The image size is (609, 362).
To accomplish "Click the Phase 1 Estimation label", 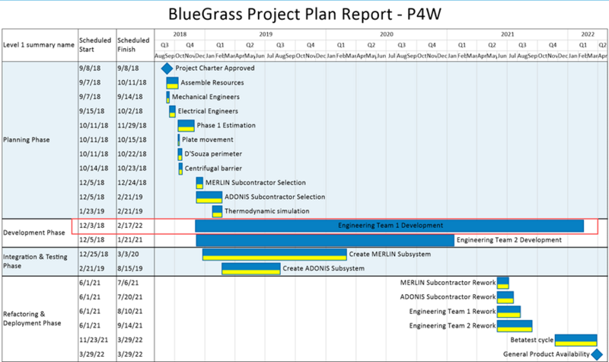I will coord(226,126).
